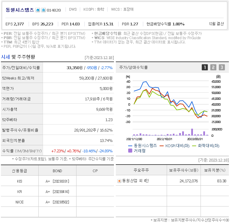Click the BOND column header
Image resolution: width=231 pixels, height=223 pixels.
57,171
